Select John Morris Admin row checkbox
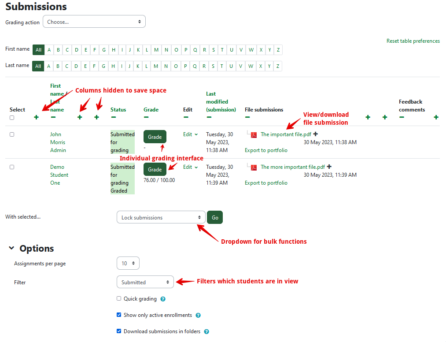Viewport: 446px width, 342px height. click(12, 134)
